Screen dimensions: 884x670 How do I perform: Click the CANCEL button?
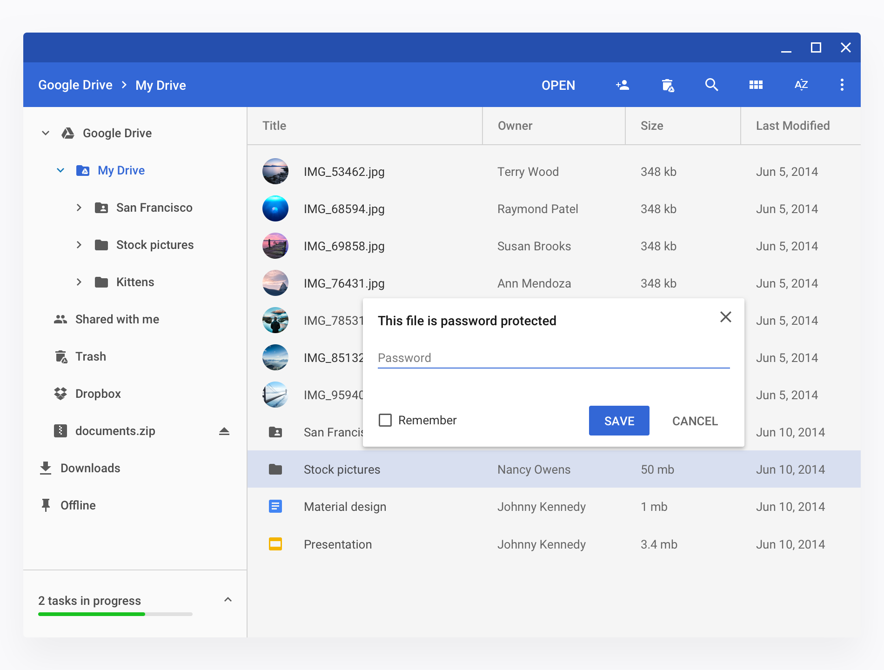(695, 421)
